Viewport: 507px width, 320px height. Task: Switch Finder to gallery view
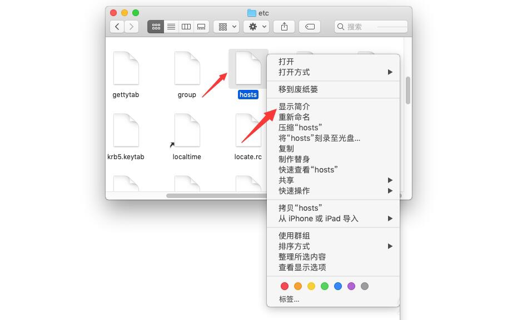(x=201, y=27)
